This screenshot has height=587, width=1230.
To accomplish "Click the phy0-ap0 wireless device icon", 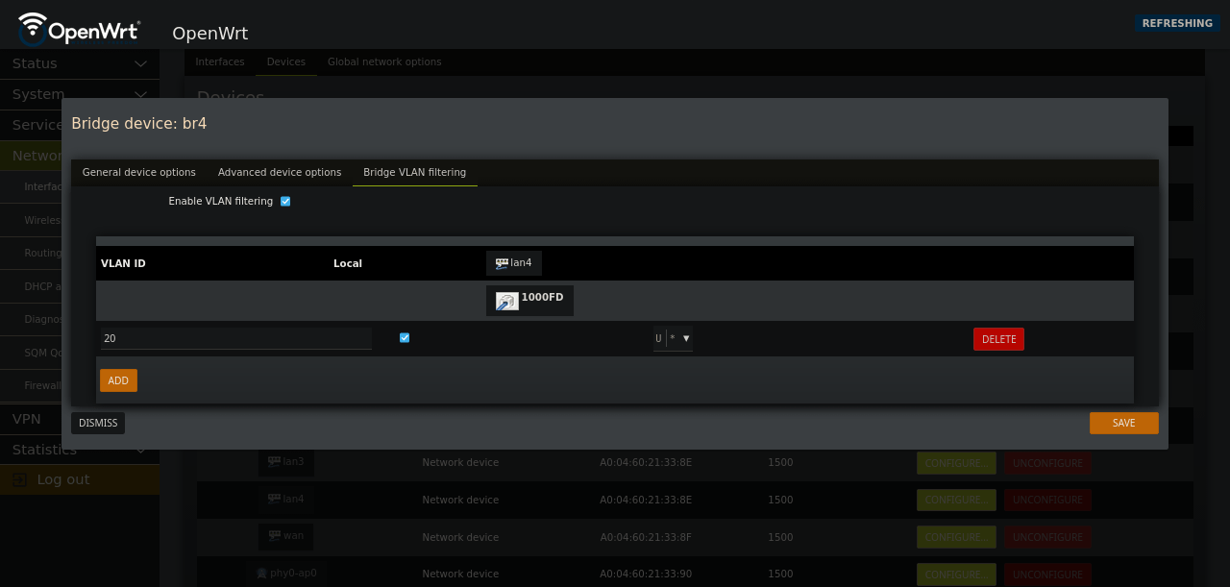I will pyautogui.click(x=260, y=573).
